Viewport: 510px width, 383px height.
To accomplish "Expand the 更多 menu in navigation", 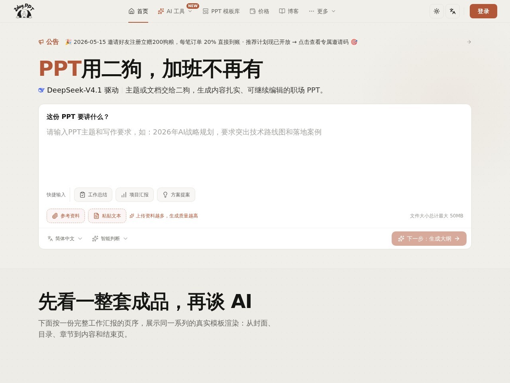I will (322, 11).
